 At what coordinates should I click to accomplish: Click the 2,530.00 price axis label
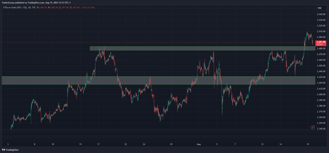click(x=321, y=20)
